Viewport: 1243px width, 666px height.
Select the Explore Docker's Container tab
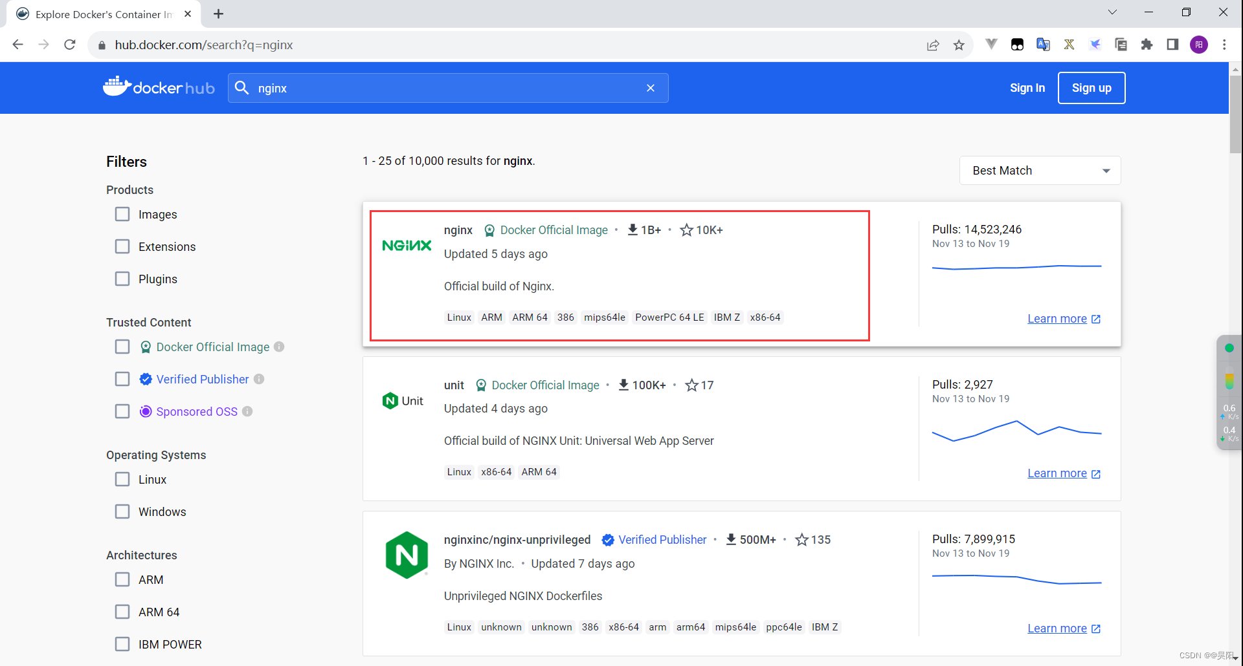[104, 14]
